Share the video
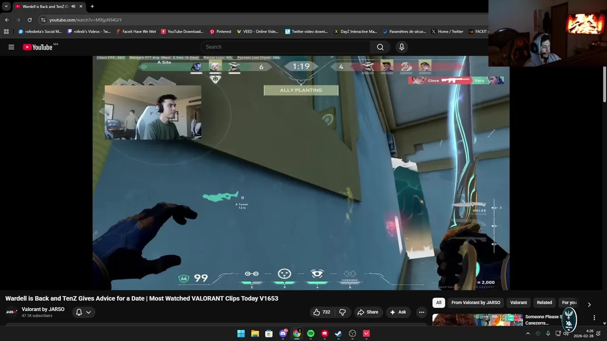 [x=368, y=312]
